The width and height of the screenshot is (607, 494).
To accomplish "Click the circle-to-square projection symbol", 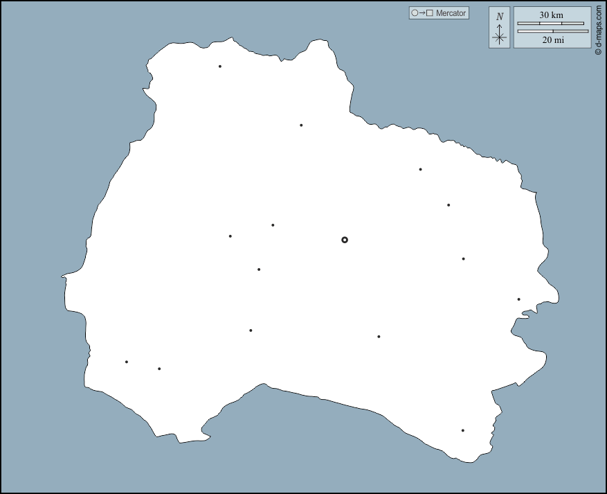I will click(x=422, y=13).
